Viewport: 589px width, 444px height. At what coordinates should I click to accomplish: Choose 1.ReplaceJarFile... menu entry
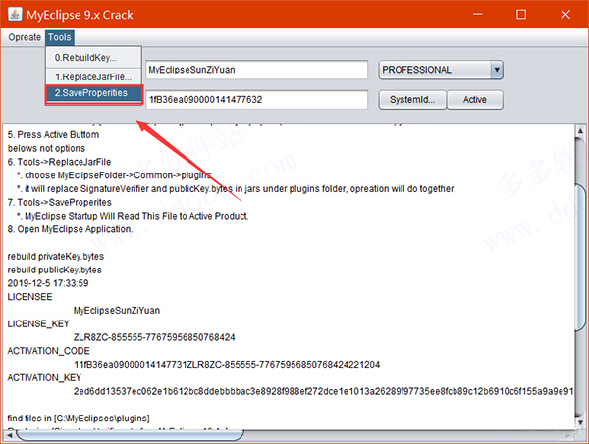pyautogui.click(x=93, y=76)
